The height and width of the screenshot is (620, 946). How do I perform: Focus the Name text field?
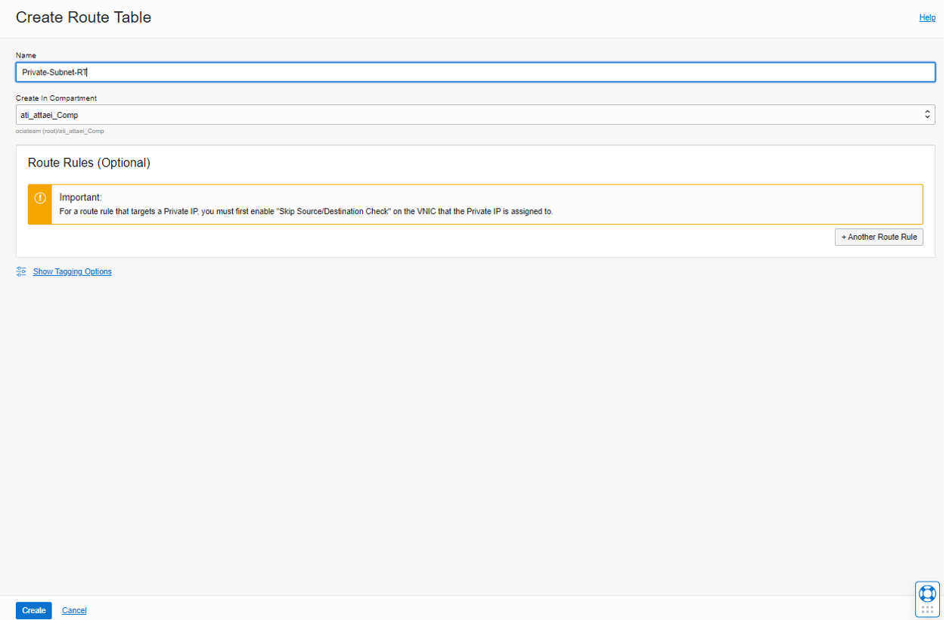(x=475, y=72)
